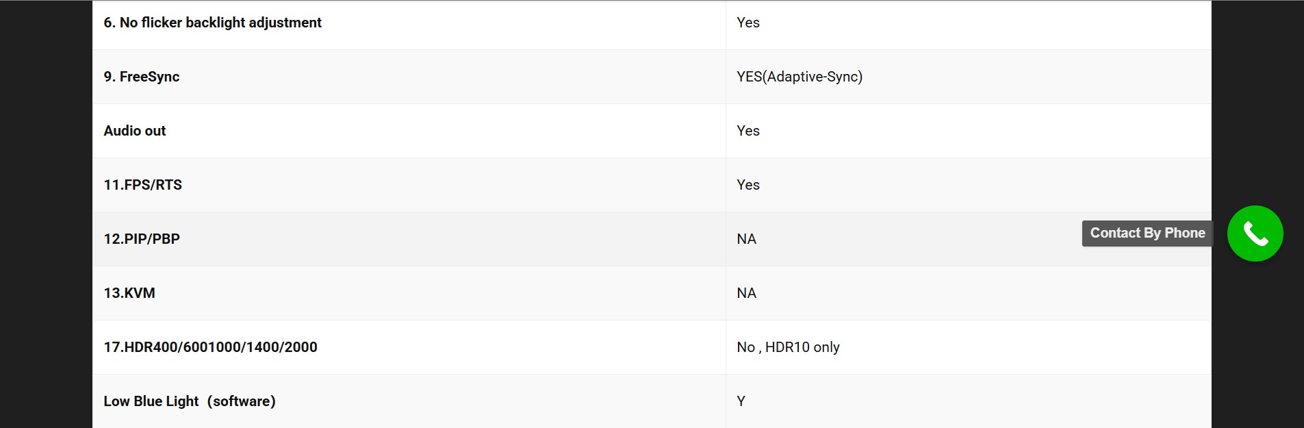Screen dimensions: 1304x428
Task: Select the No flicker backlight adjustment row label
Action: 212,23
